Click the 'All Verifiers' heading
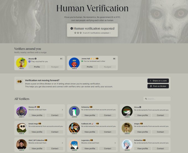 pyautogui.click(x=22, y=99)
